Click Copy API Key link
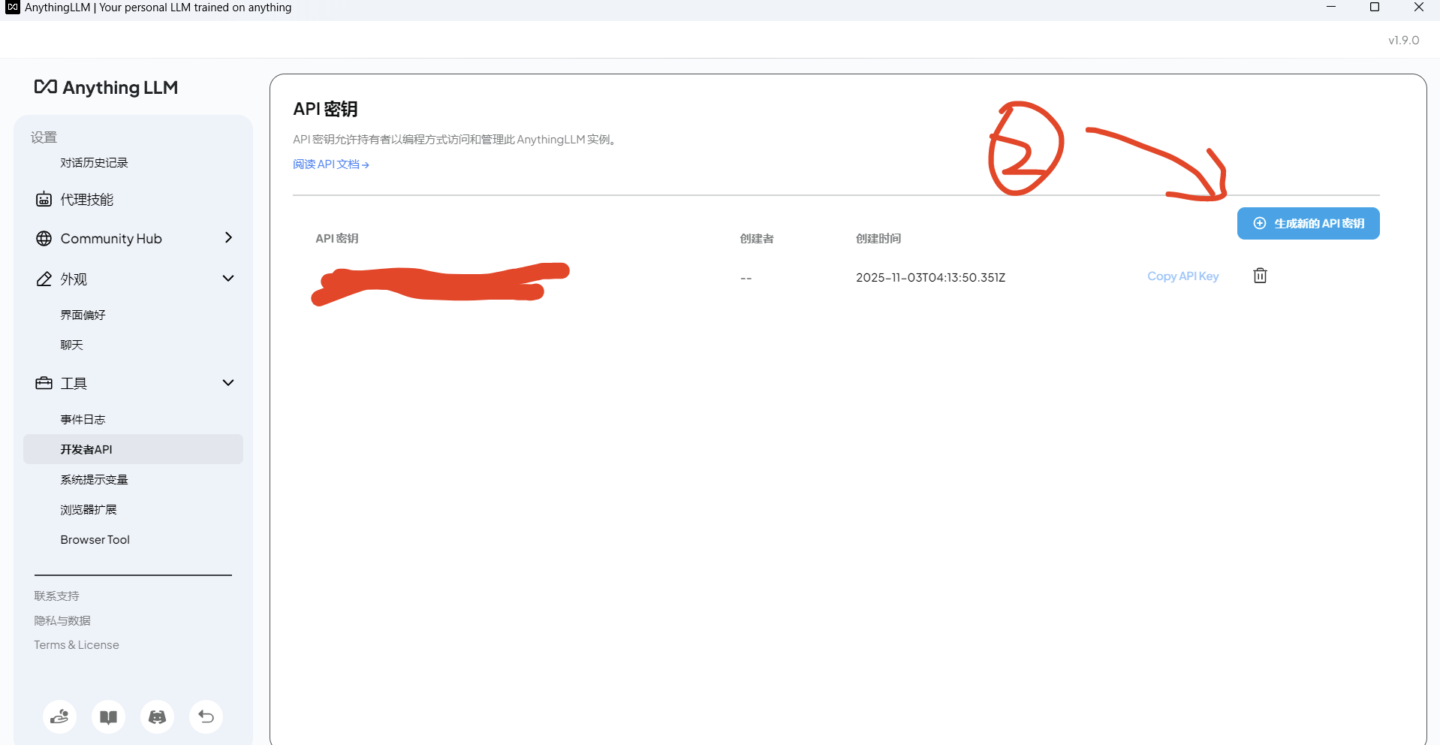The image size is (1440, 745). click(x=1183, y=276)
